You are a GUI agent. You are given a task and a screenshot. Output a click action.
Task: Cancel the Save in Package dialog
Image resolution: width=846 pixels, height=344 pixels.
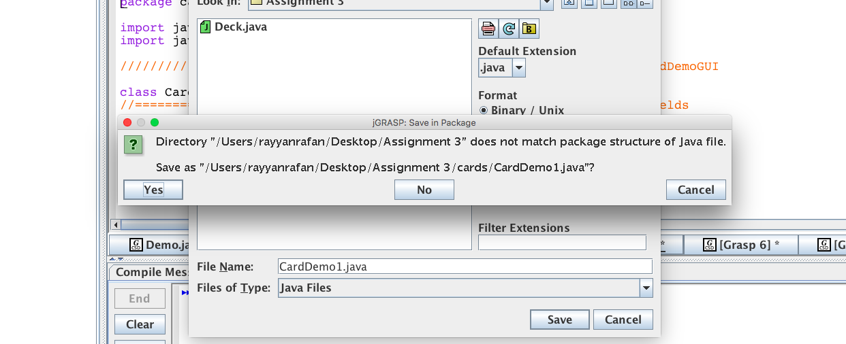(x=696, y=190)
